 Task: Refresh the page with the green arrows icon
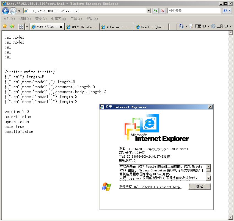[156, 11]
